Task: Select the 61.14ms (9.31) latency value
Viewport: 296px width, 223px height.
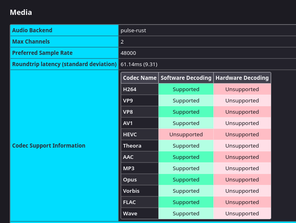Action: (139, 65)
